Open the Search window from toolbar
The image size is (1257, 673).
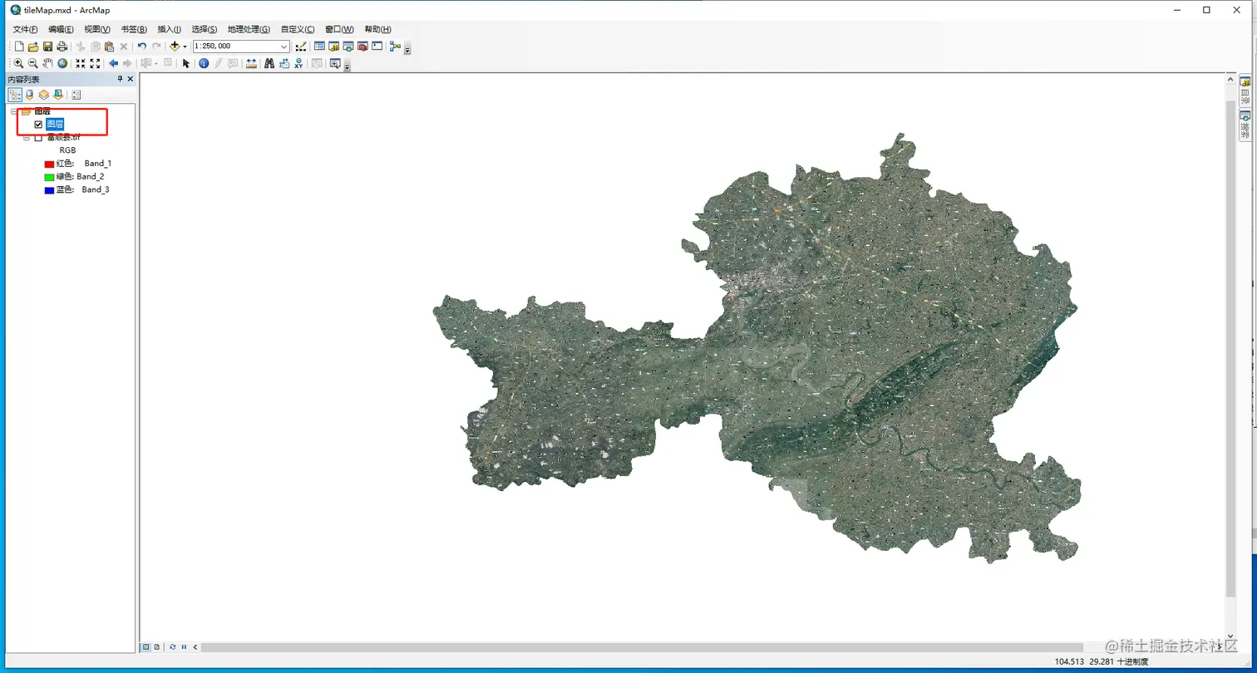click(x=348, y=47)
